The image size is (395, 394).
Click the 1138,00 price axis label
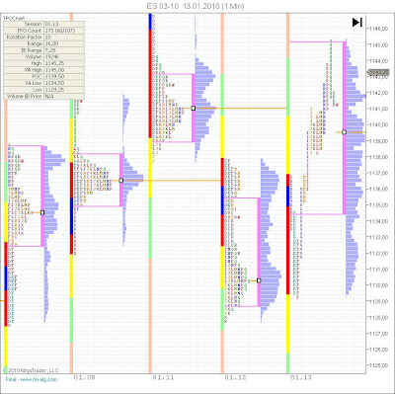[378, 157]
